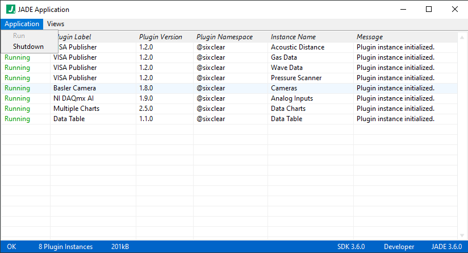Viewport: 468px width, 253px height.
Task: Click the 8 Plugin Instances status indicator
Action: (66, 247)
